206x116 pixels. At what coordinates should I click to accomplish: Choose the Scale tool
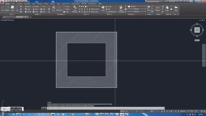tap(35, 12)
